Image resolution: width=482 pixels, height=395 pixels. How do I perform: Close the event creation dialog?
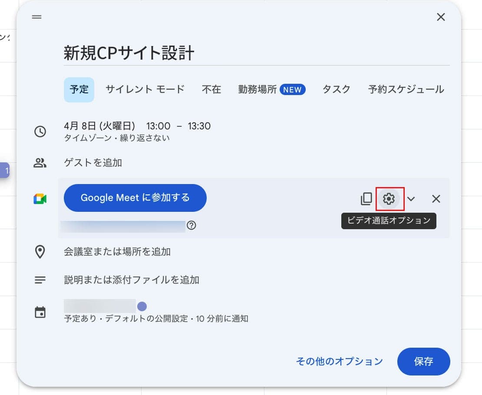click(x=440, y=17)
